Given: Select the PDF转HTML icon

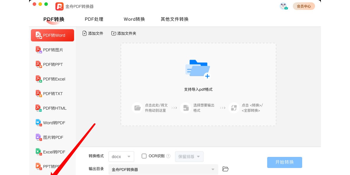Looking at the screenshot, I should click(x=39, y=108).
